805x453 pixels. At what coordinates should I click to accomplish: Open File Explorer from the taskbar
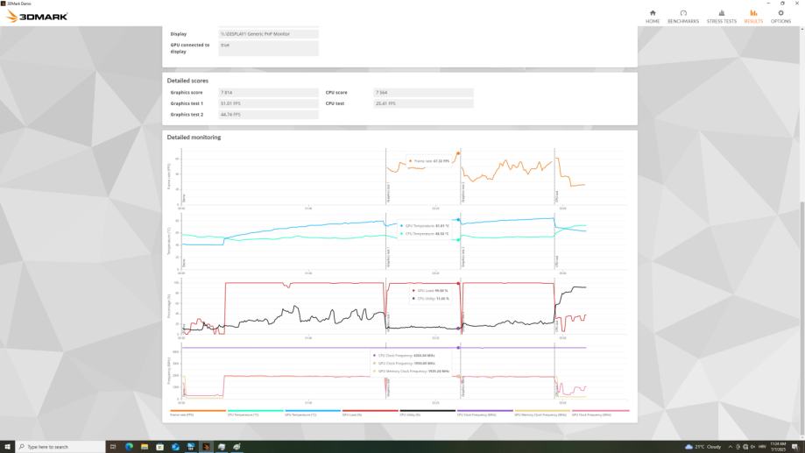point(145,447)
